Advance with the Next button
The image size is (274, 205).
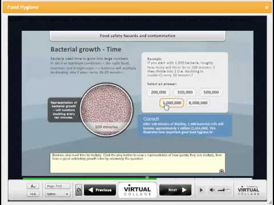click(175, 190)
